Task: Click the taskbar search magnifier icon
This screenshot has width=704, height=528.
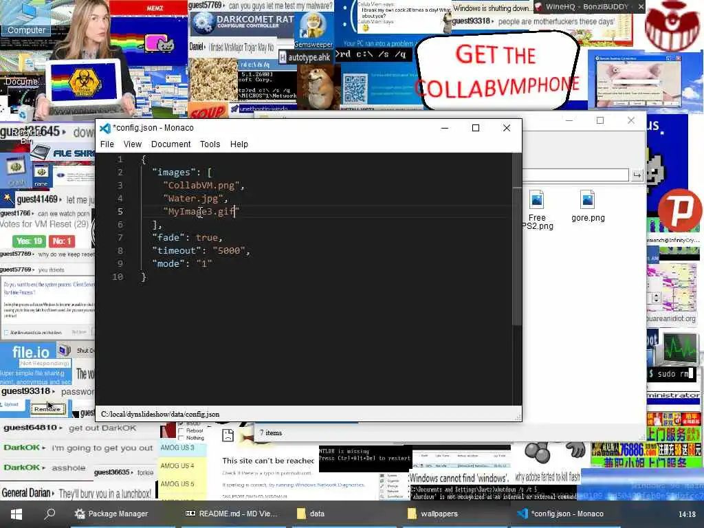Action: (x=49, y=513)
